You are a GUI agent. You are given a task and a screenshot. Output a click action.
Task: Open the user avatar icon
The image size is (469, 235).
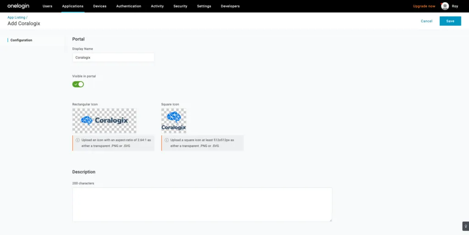pyautogui.click(x=445, y=6)
